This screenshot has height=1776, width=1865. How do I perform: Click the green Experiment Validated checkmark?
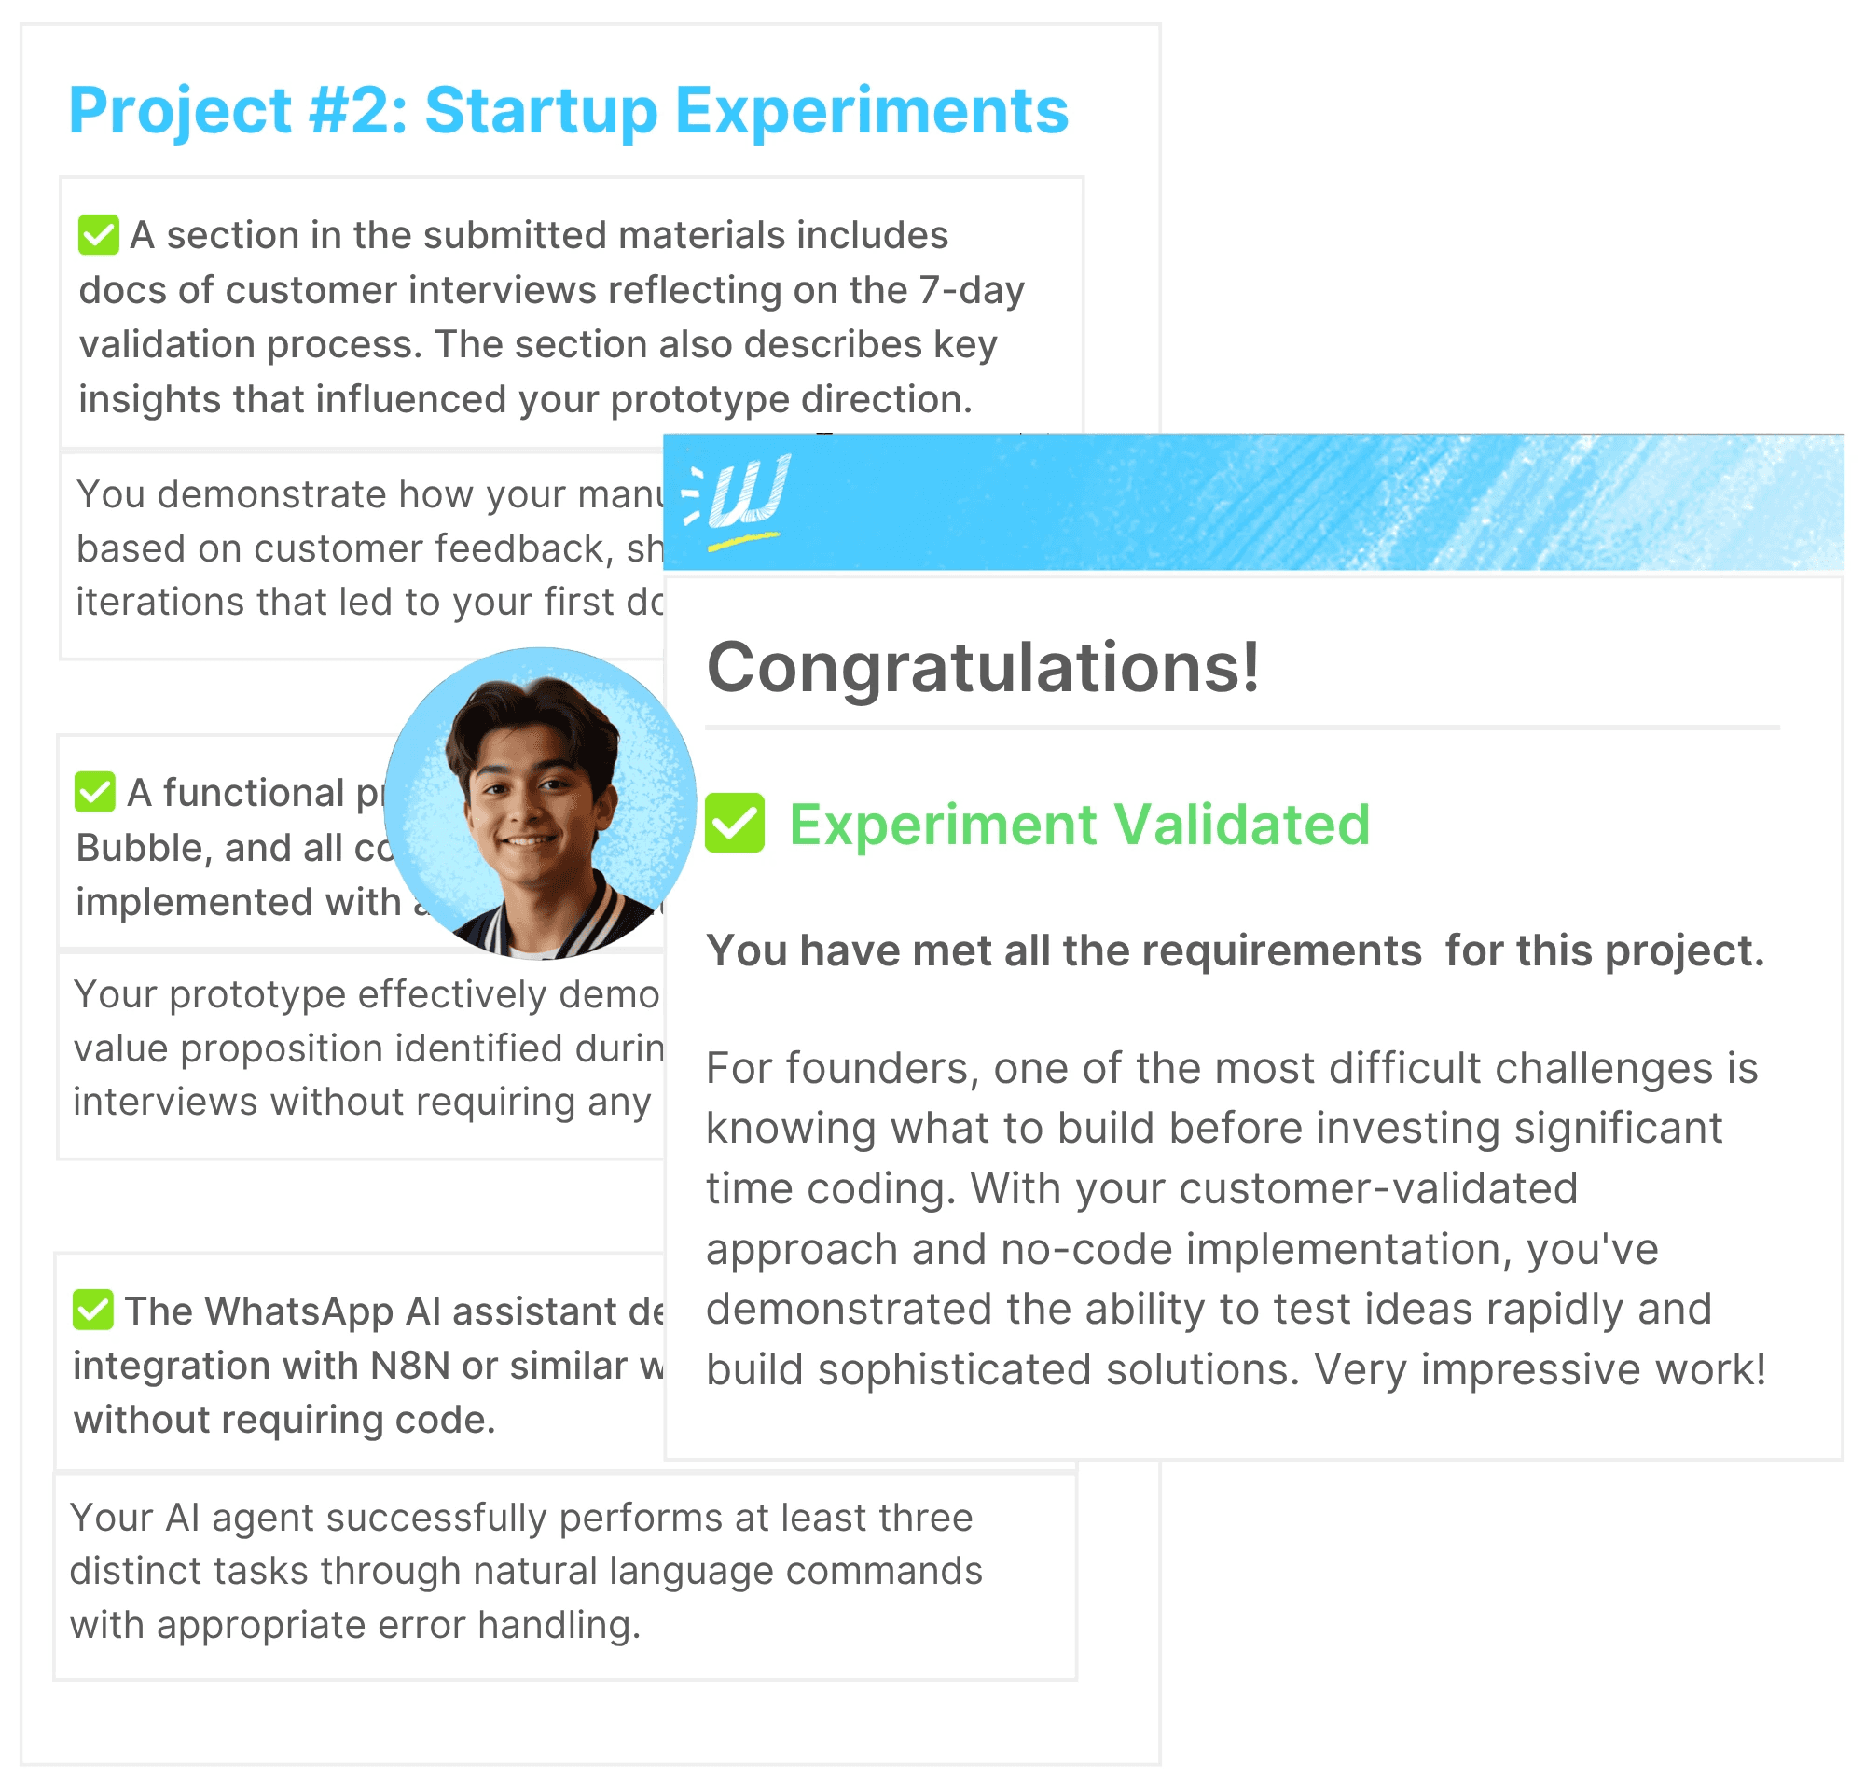coord(735,824)
